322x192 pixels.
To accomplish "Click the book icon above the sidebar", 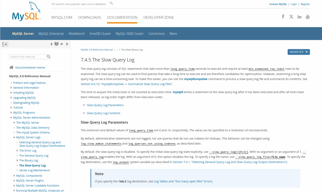I will 56,44.
